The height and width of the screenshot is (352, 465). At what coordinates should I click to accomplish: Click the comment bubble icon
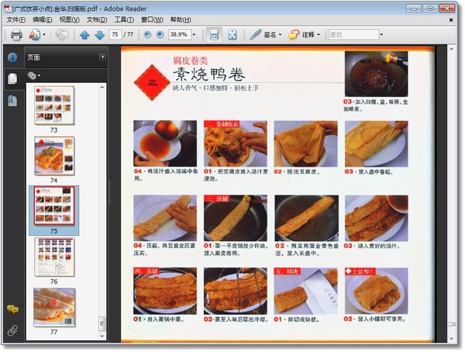(x=294, y=35)
